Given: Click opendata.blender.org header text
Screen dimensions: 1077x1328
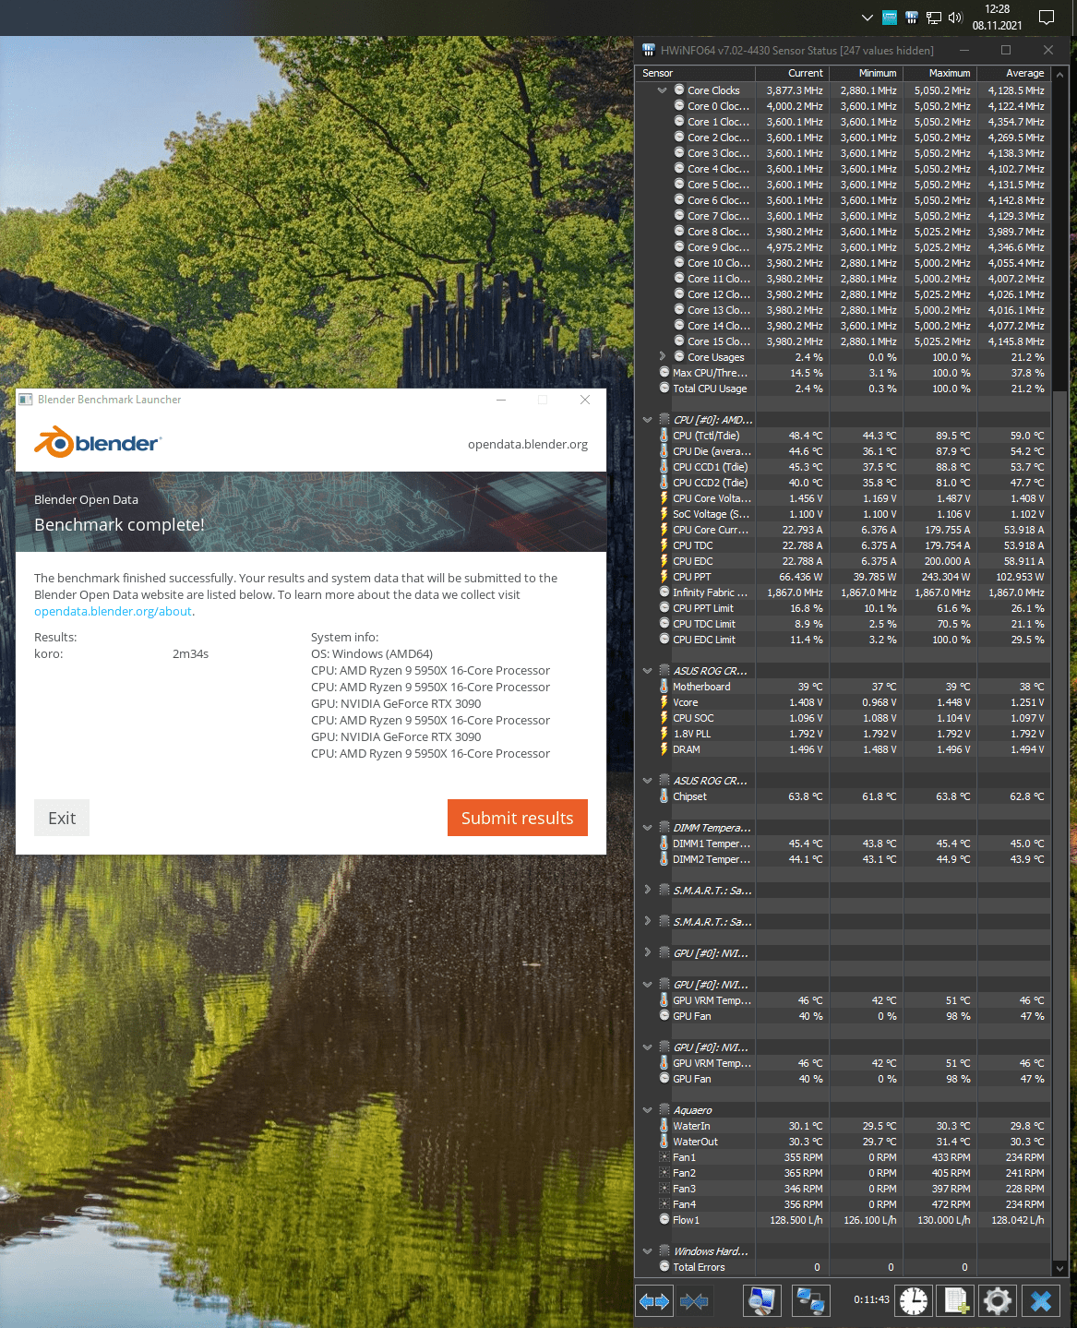Looking at the screenshot, I should click(528, 444).
